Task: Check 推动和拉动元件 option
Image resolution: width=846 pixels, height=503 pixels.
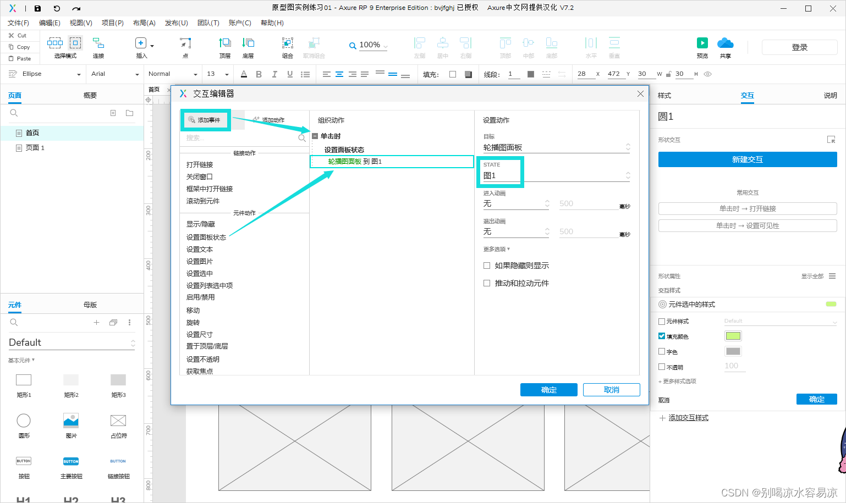Action: point(487,283)
